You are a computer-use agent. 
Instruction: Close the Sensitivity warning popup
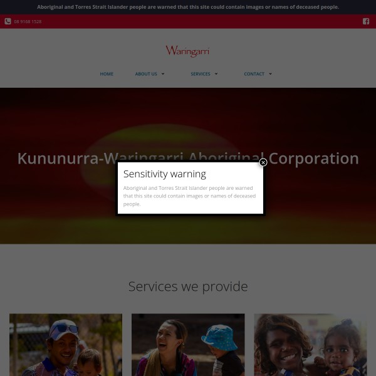263,162
